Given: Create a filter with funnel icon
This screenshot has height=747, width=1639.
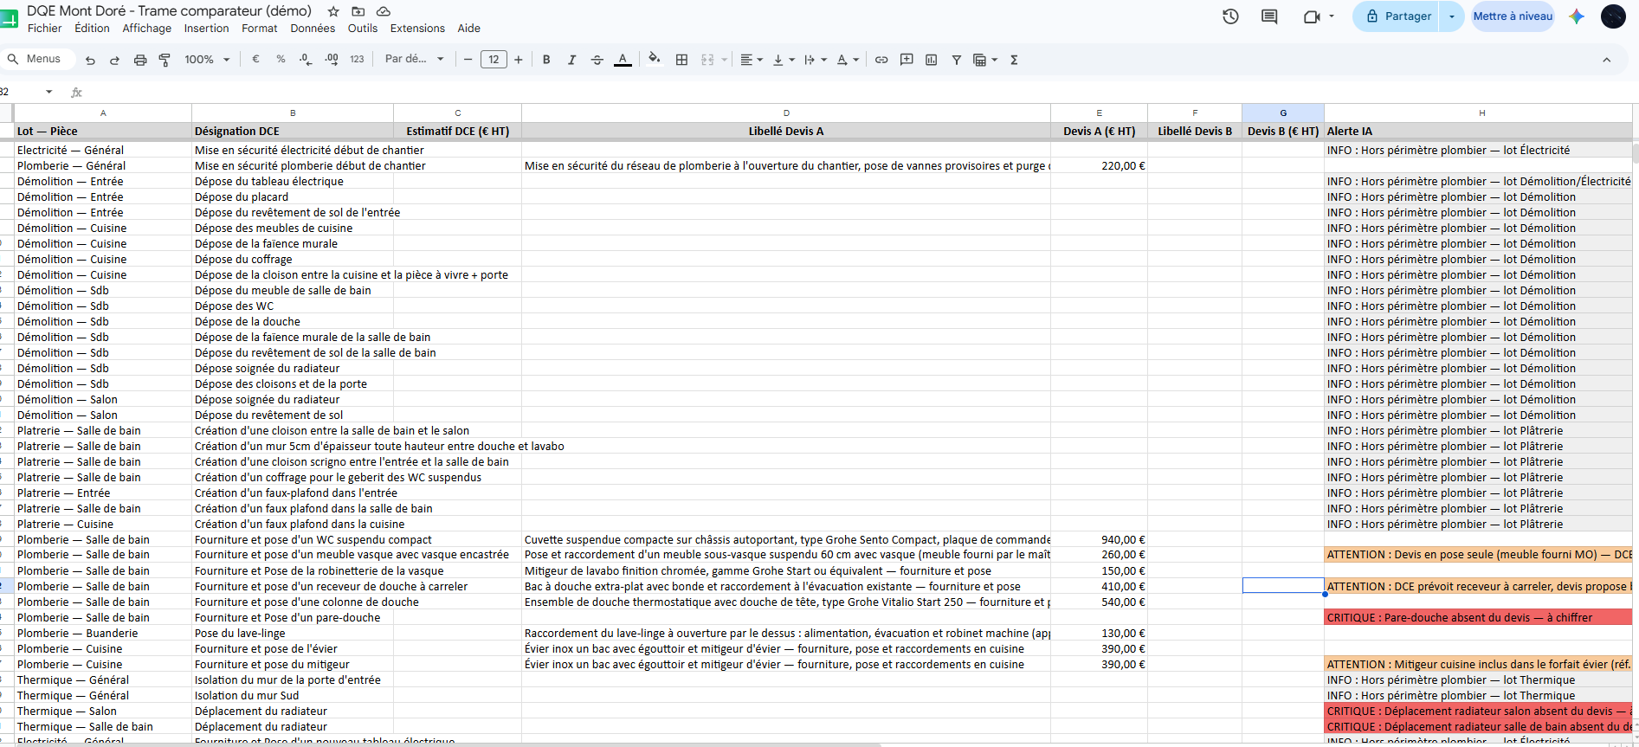Looking at the screenshot, I should pos(957,60).
